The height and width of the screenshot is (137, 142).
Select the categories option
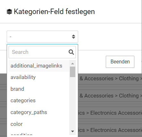pyautogui.click(x=39, y=101)
